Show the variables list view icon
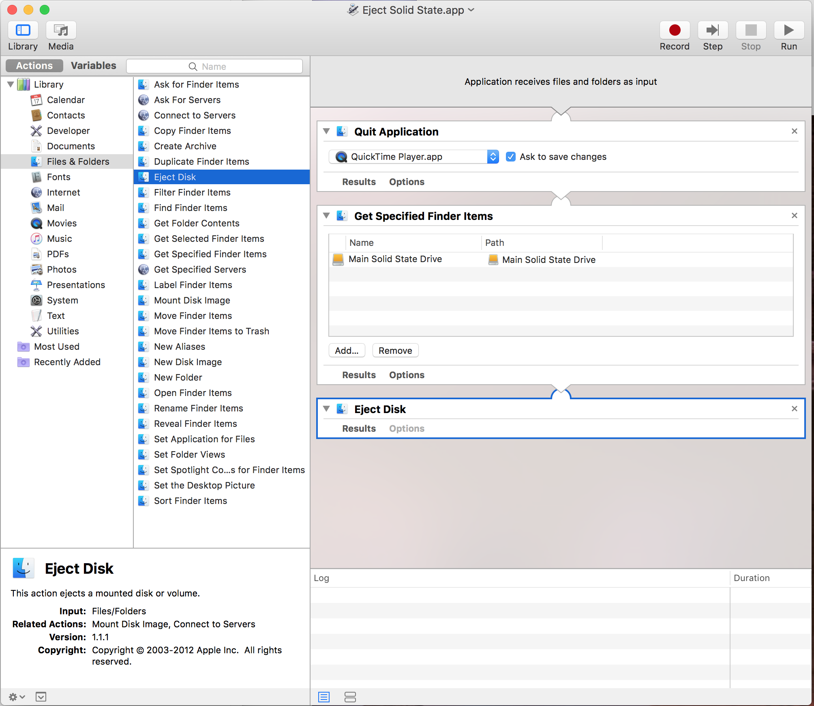This screenshot has width=814, height=706. click(x=350, y=697)
